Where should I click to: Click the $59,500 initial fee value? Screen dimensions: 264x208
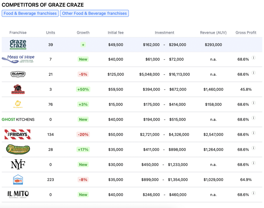point(116,89)
